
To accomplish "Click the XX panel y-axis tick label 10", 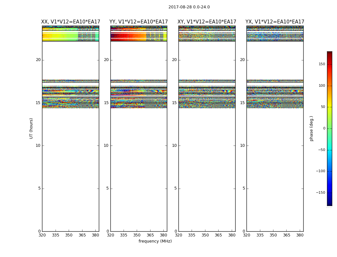I will coord(38,146).
